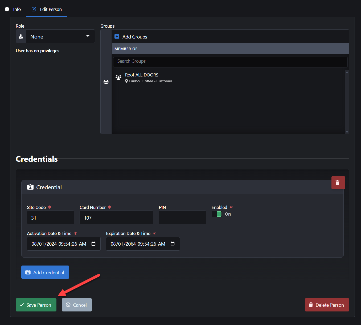Click the Search Groups input field

click(x=230, y=61)
